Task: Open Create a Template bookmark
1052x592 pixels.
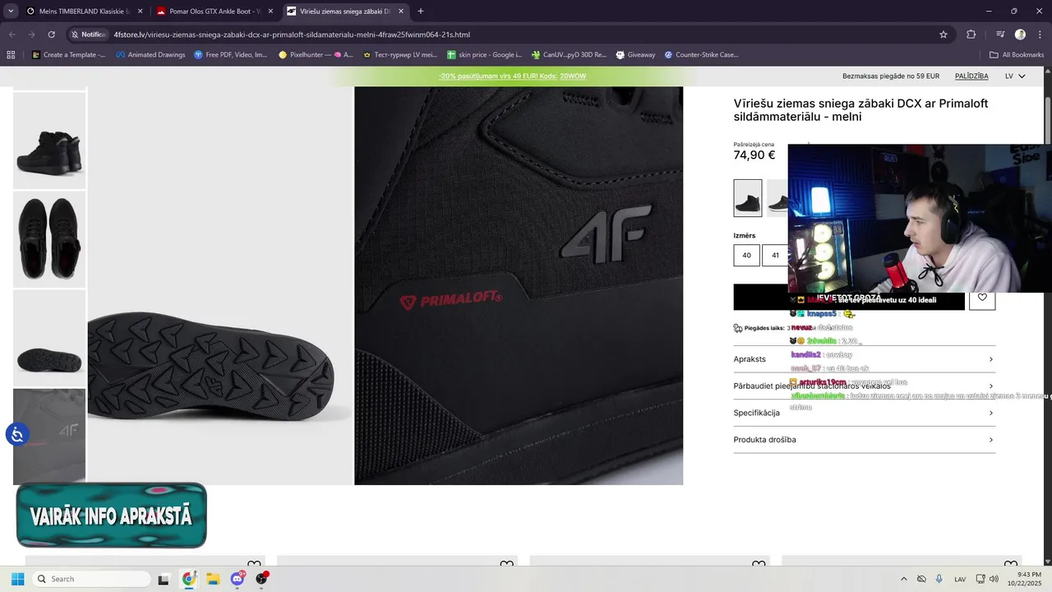Action: pyautogui.click(x=68, y=55)
